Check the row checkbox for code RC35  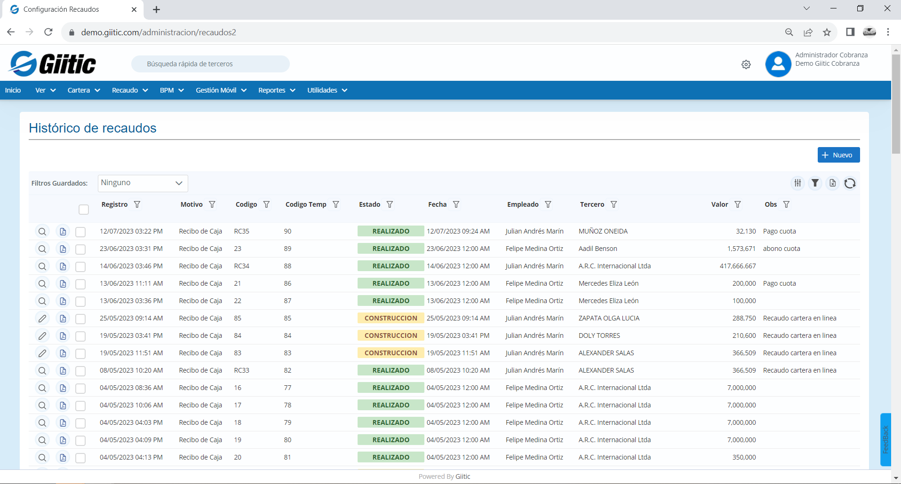(80, 232)
